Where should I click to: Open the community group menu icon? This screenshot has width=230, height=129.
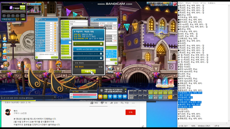[115, 97]
